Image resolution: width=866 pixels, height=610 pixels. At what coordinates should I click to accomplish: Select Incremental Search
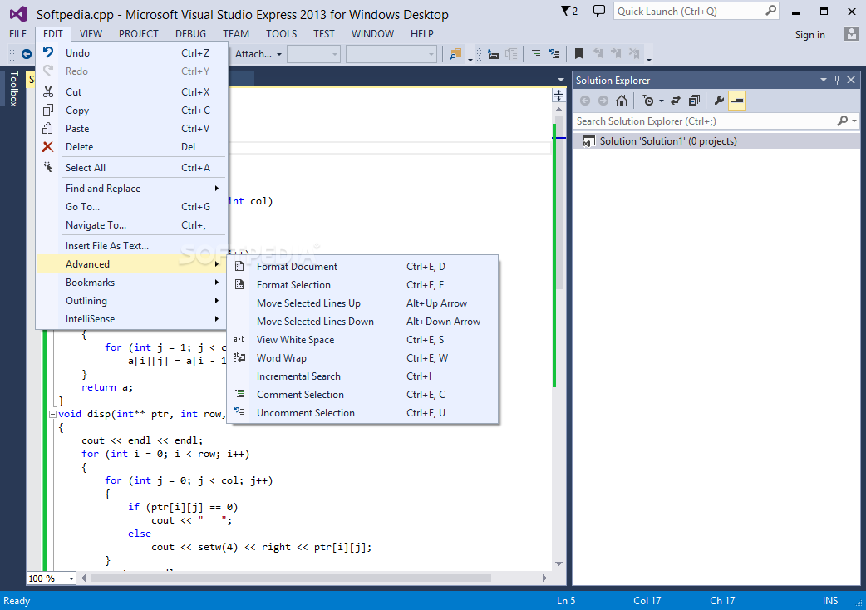coord(363,376)
